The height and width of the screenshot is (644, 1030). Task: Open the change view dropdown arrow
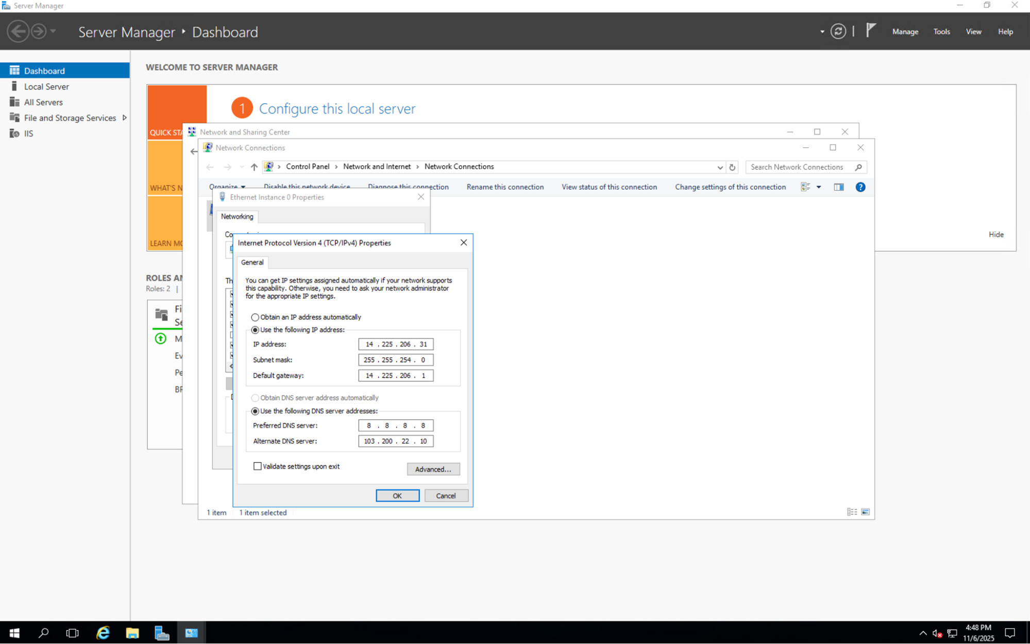(x=819, y=187)
